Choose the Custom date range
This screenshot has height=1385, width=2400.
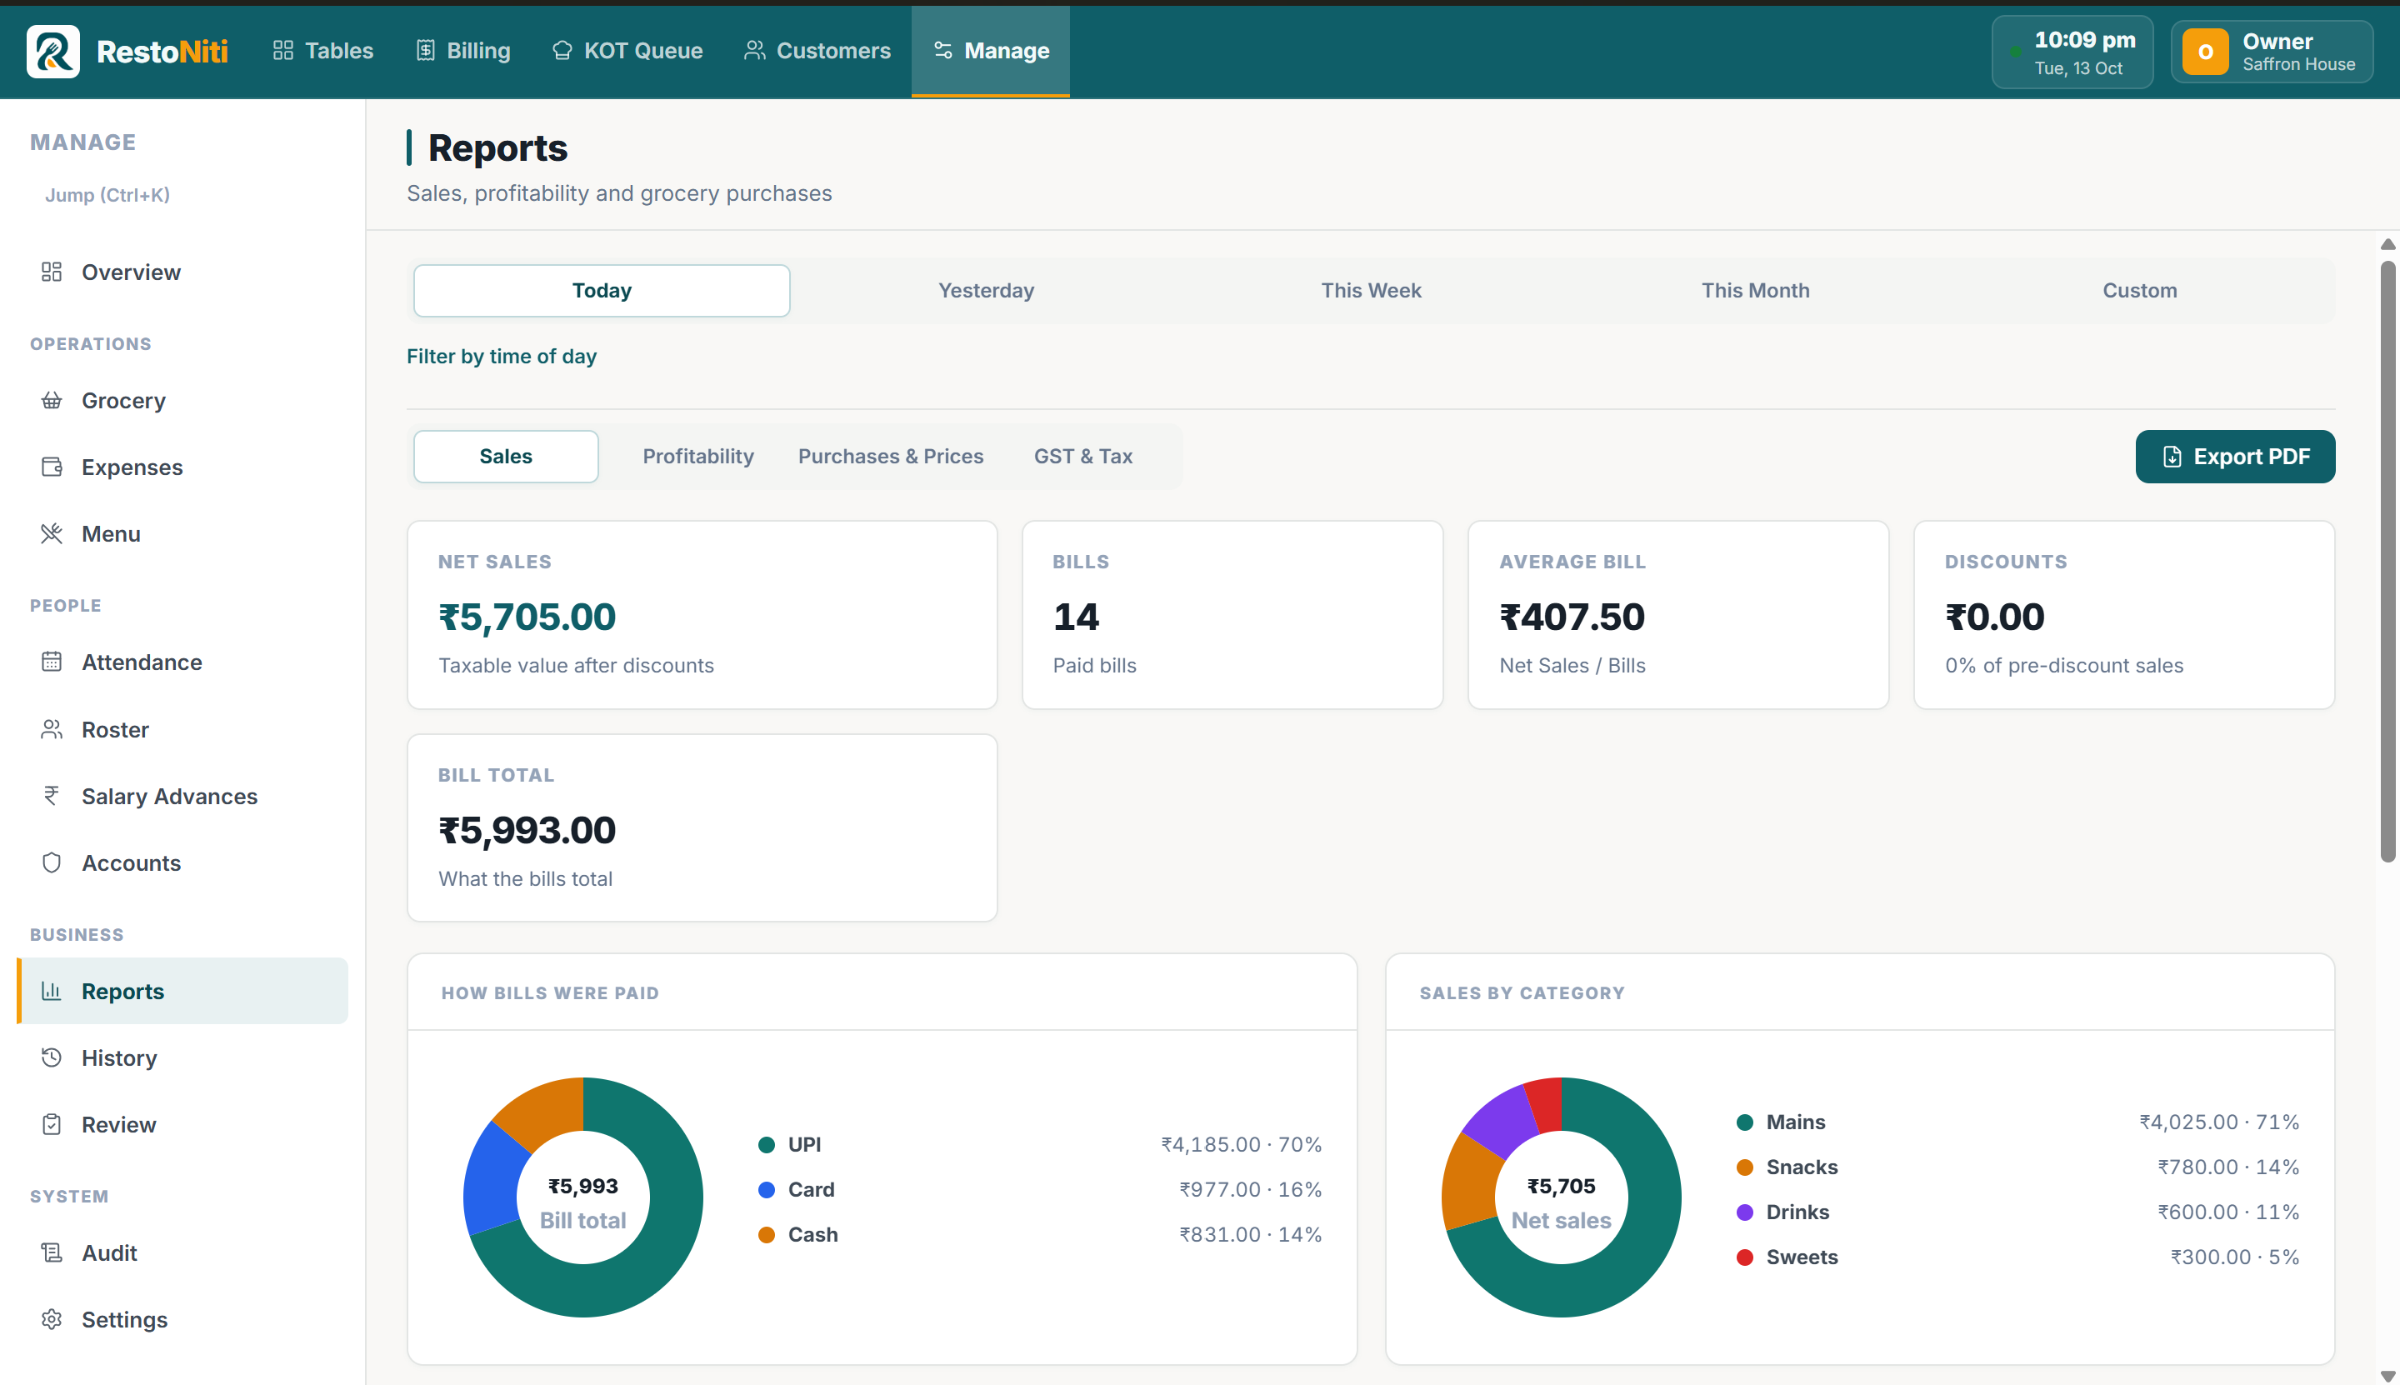(x=2139, y=290)
